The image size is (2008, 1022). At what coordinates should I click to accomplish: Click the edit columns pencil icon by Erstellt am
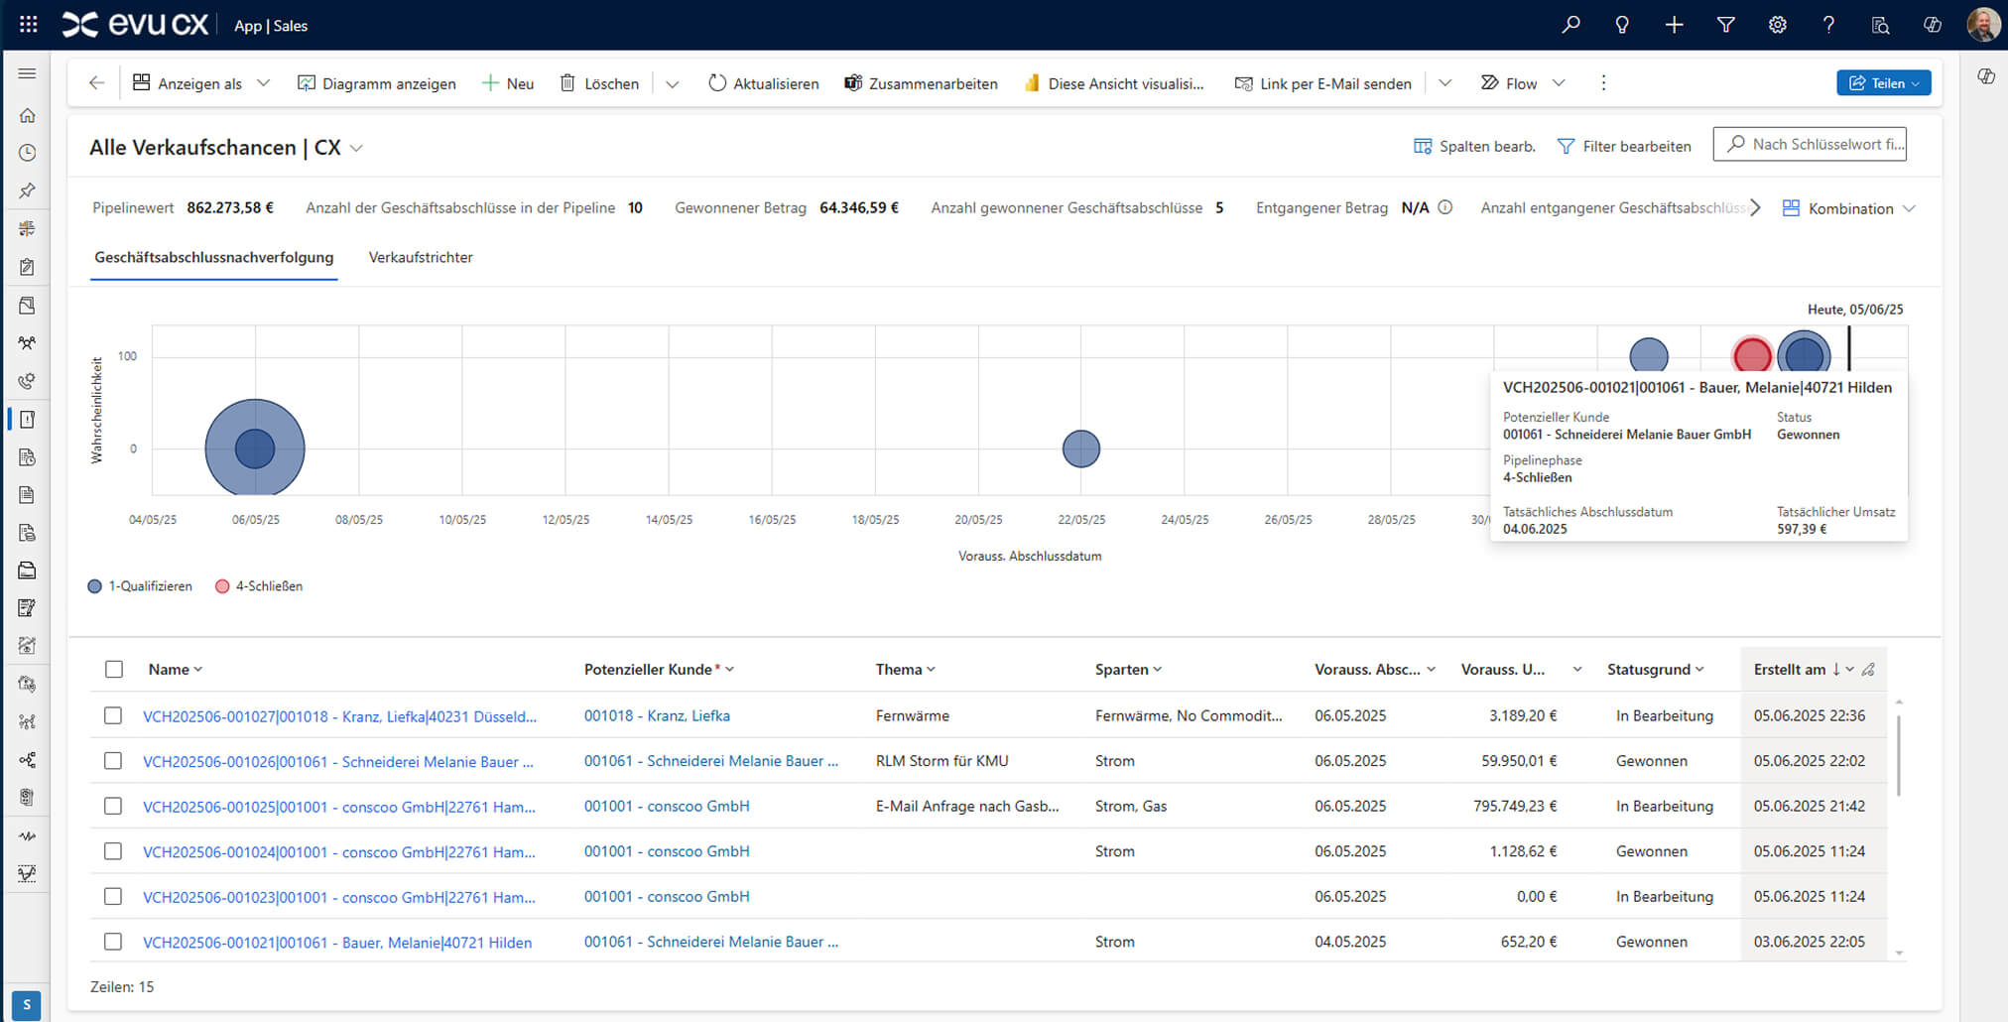1868,670
